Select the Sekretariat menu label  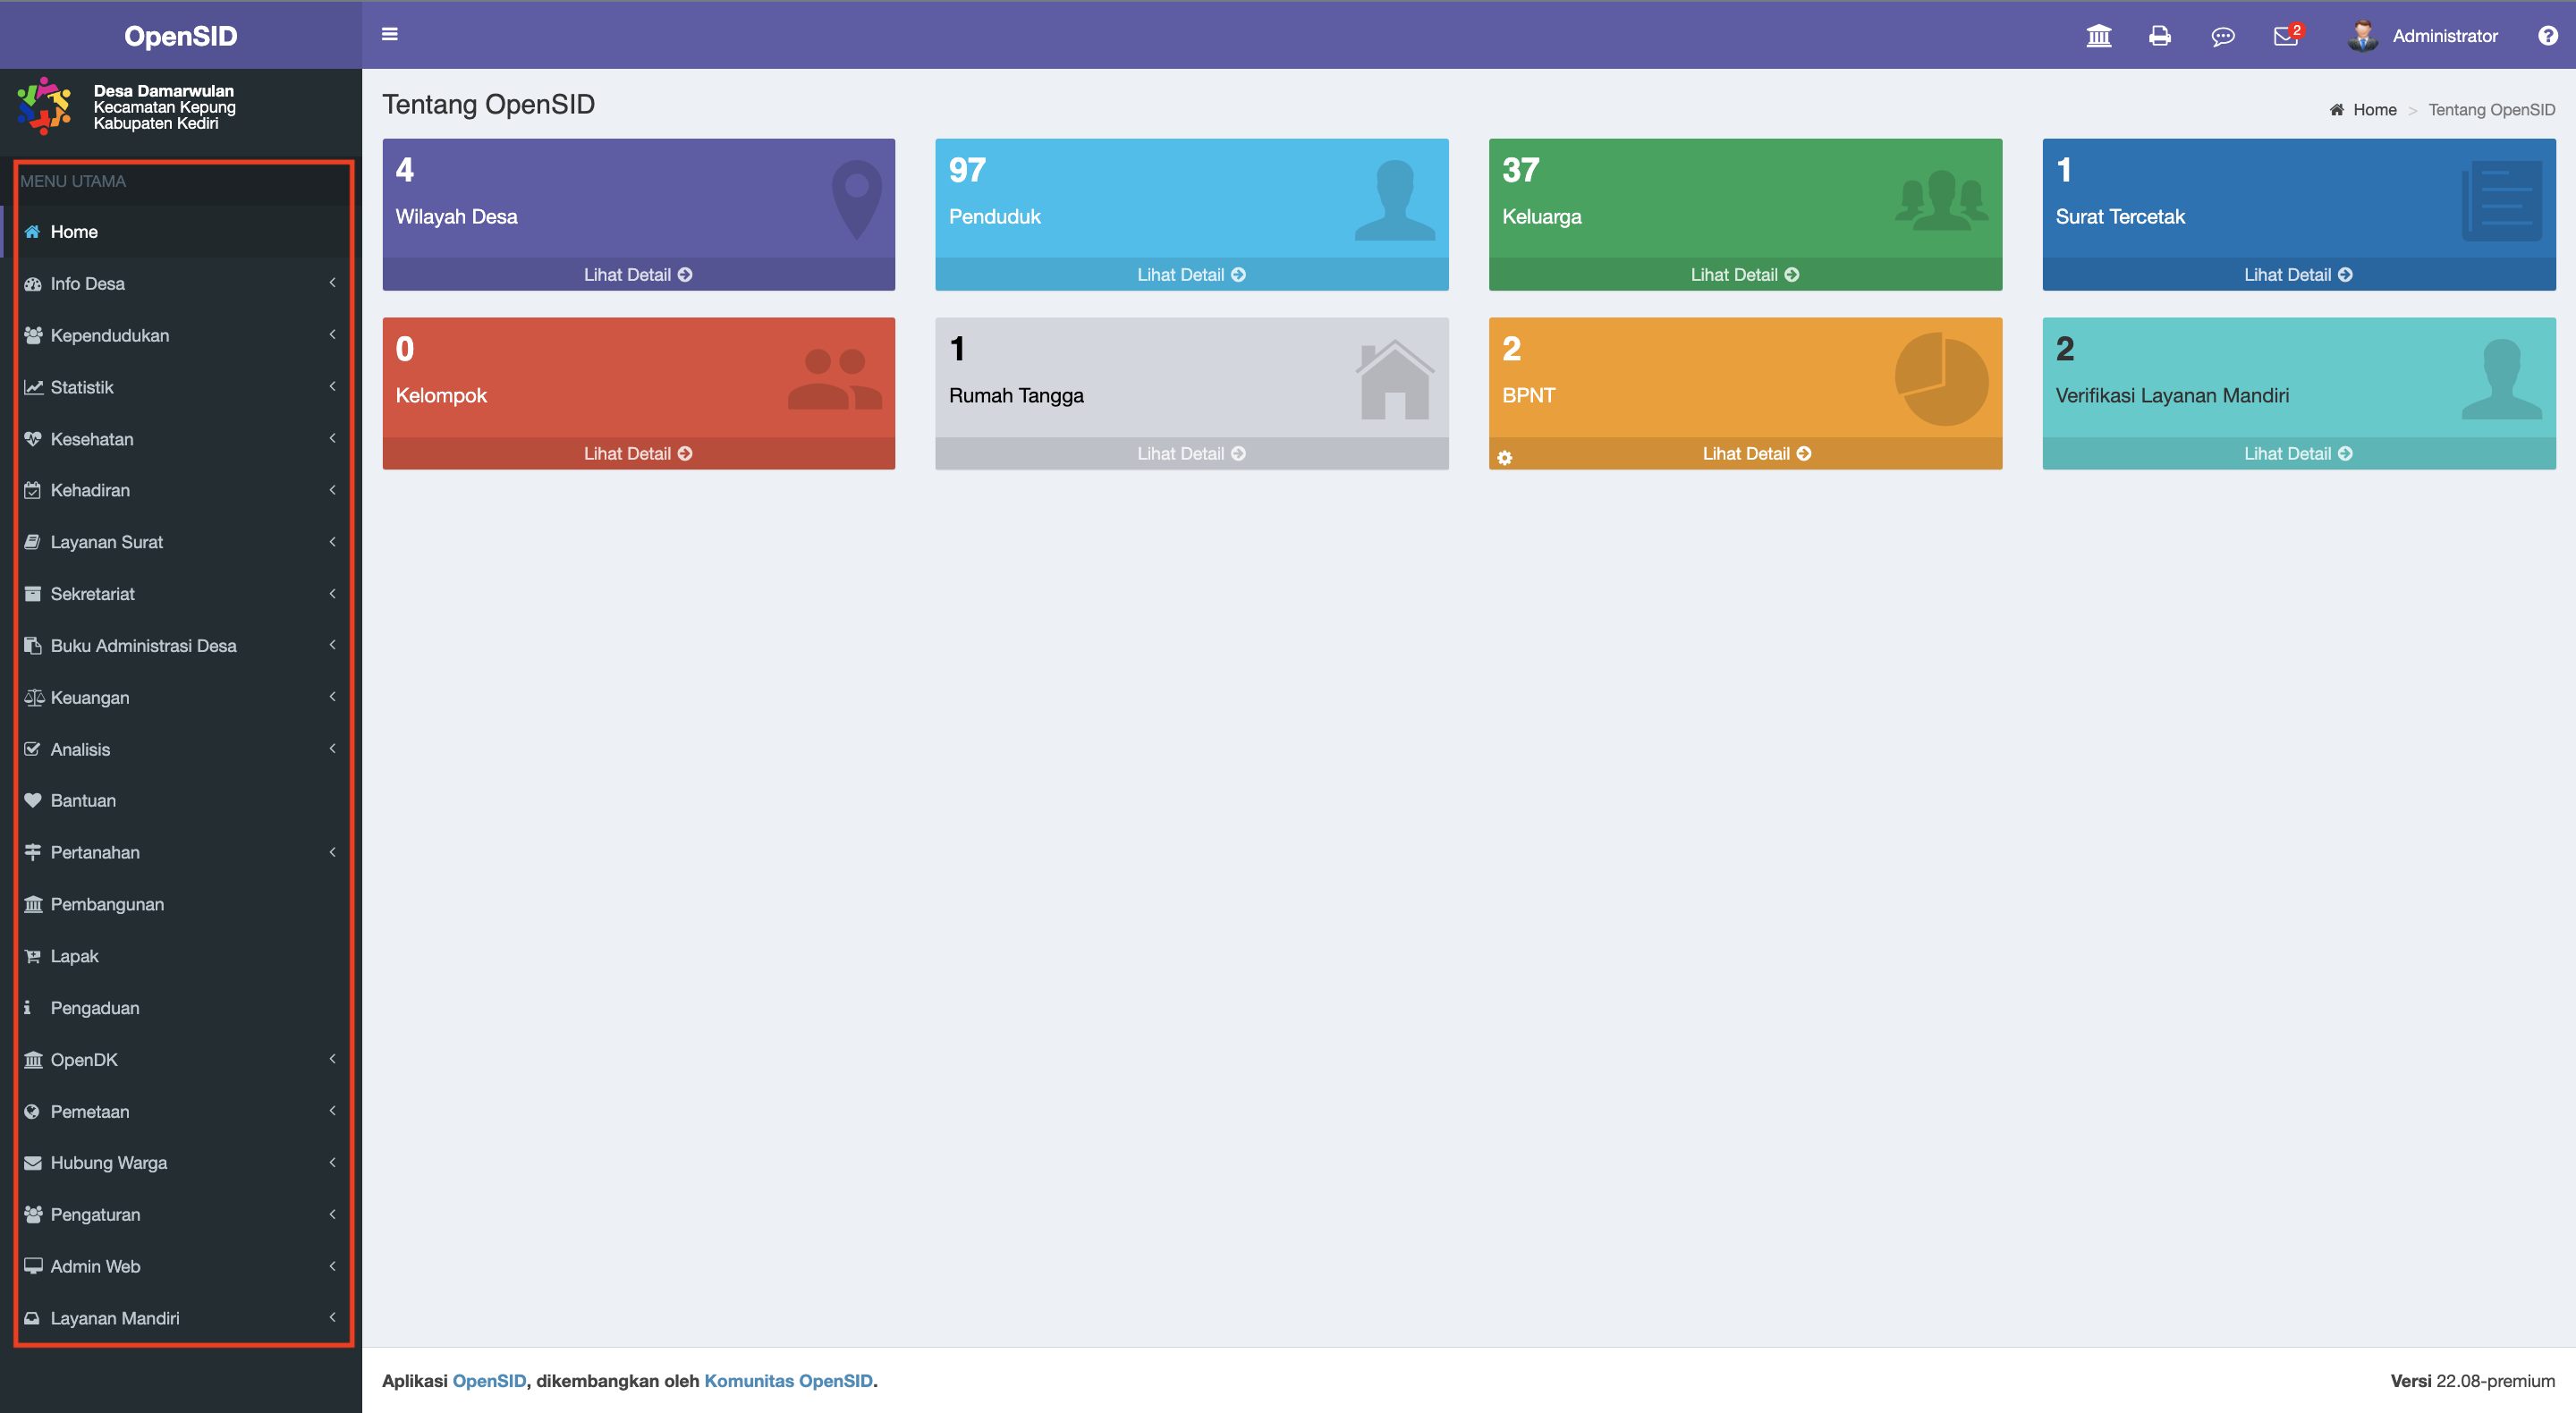point(92,594)
